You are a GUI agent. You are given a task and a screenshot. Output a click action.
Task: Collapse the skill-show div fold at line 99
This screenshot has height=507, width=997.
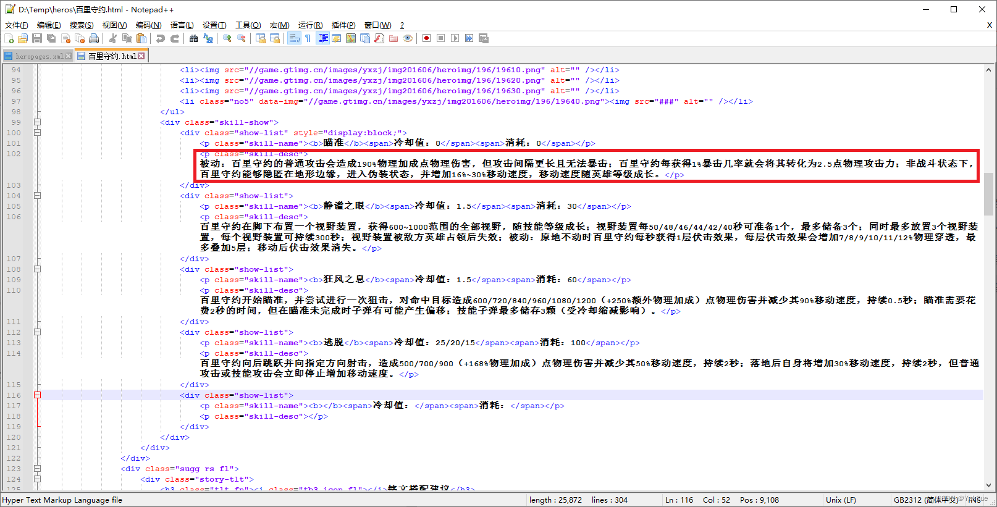(37, 122)
